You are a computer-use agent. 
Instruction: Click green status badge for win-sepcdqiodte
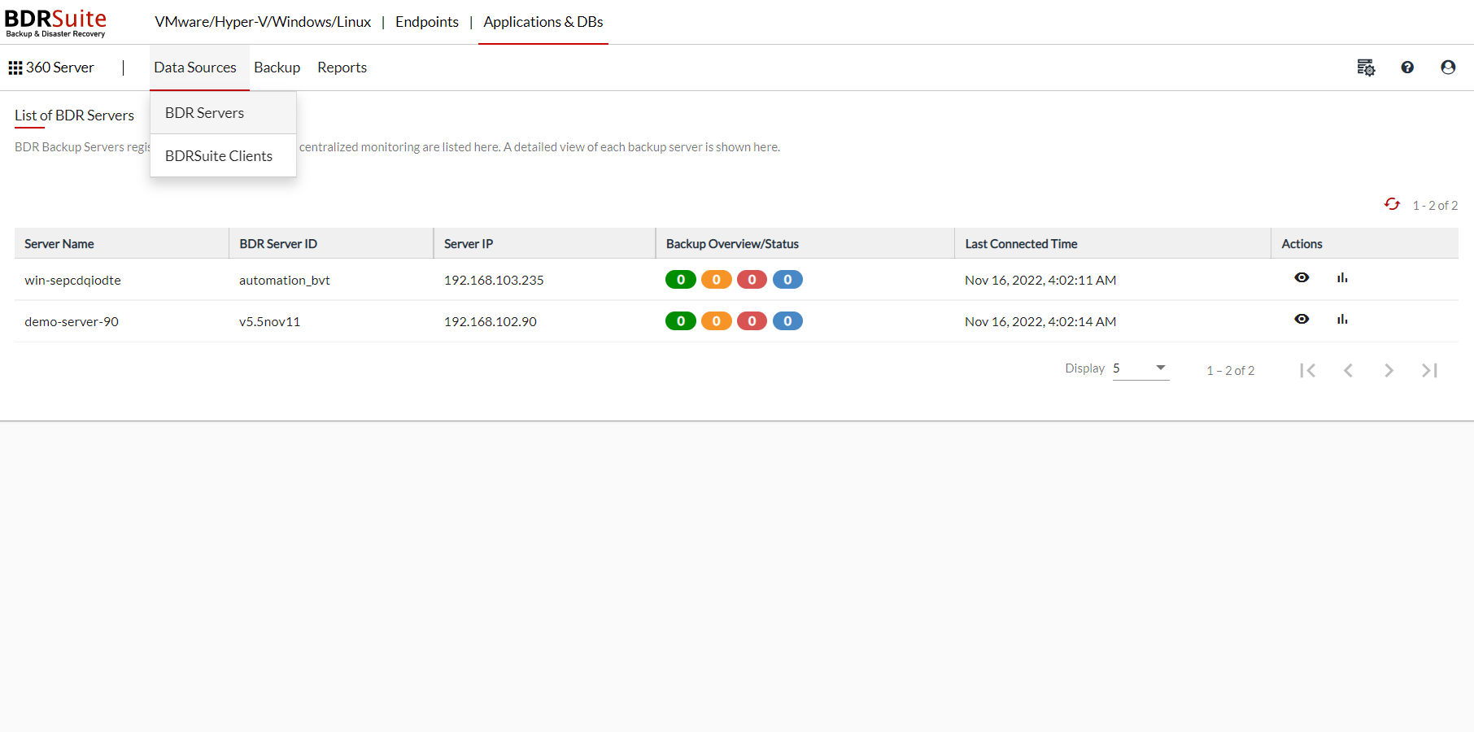pos(681,280)
